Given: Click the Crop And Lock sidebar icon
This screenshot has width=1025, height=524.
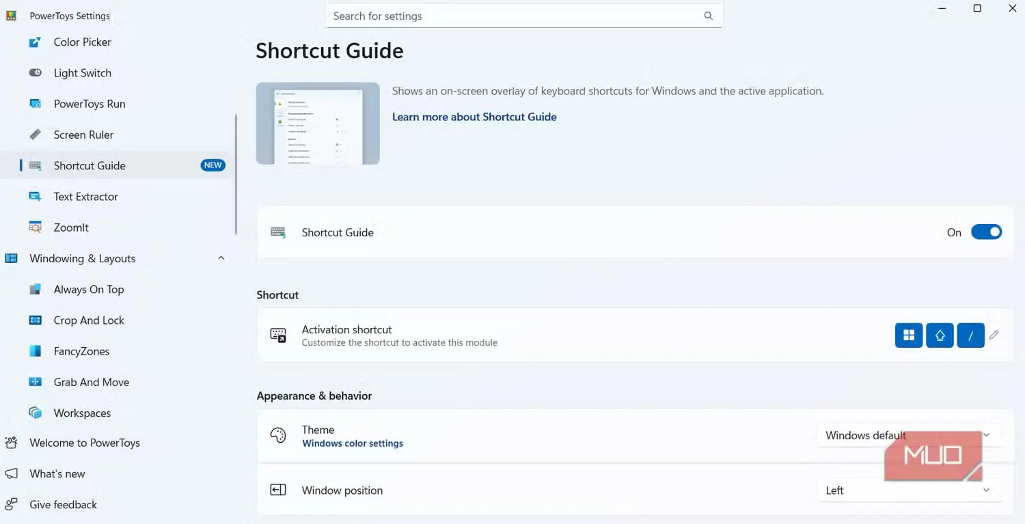Looking at the screenshot, I should pos(35,320).
